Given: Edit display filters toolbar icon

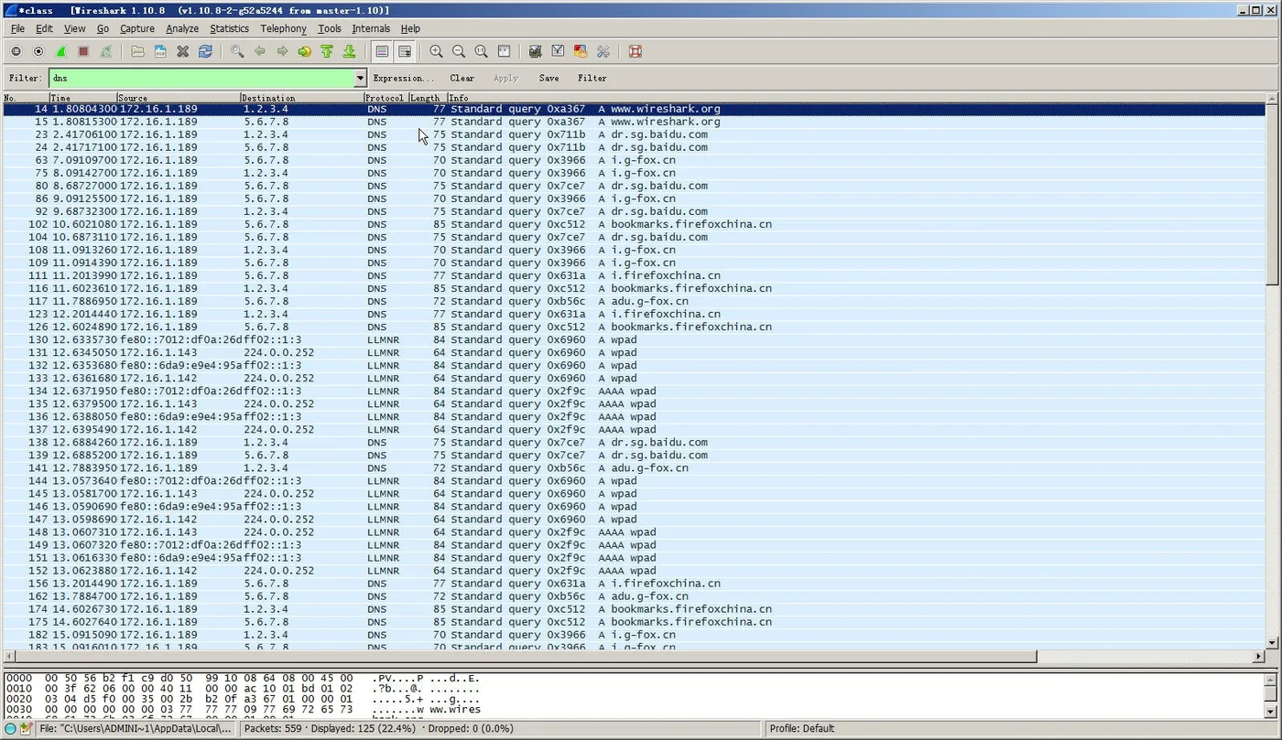Looking at the screenshot, I should click(x=558, y=52).
